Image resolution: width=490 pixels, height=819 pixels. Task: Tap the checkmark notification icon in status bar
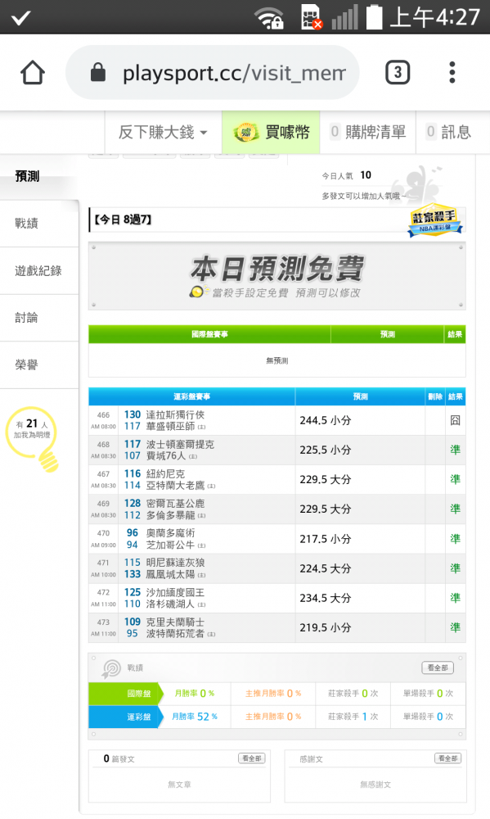pyautogui.click(x=21, y=18)
